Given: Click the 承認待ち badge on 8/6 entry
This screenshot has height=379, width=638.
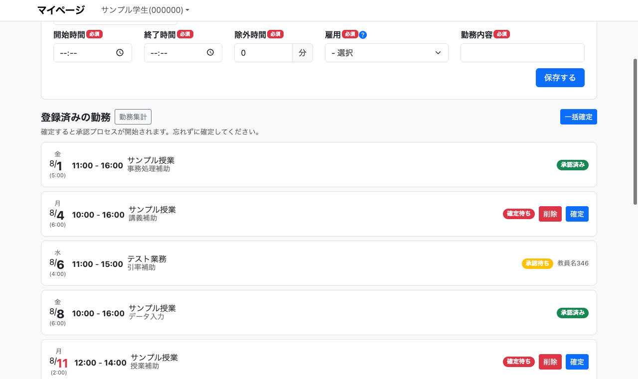Looking at the screenshot, I should (x=537, y=263).
